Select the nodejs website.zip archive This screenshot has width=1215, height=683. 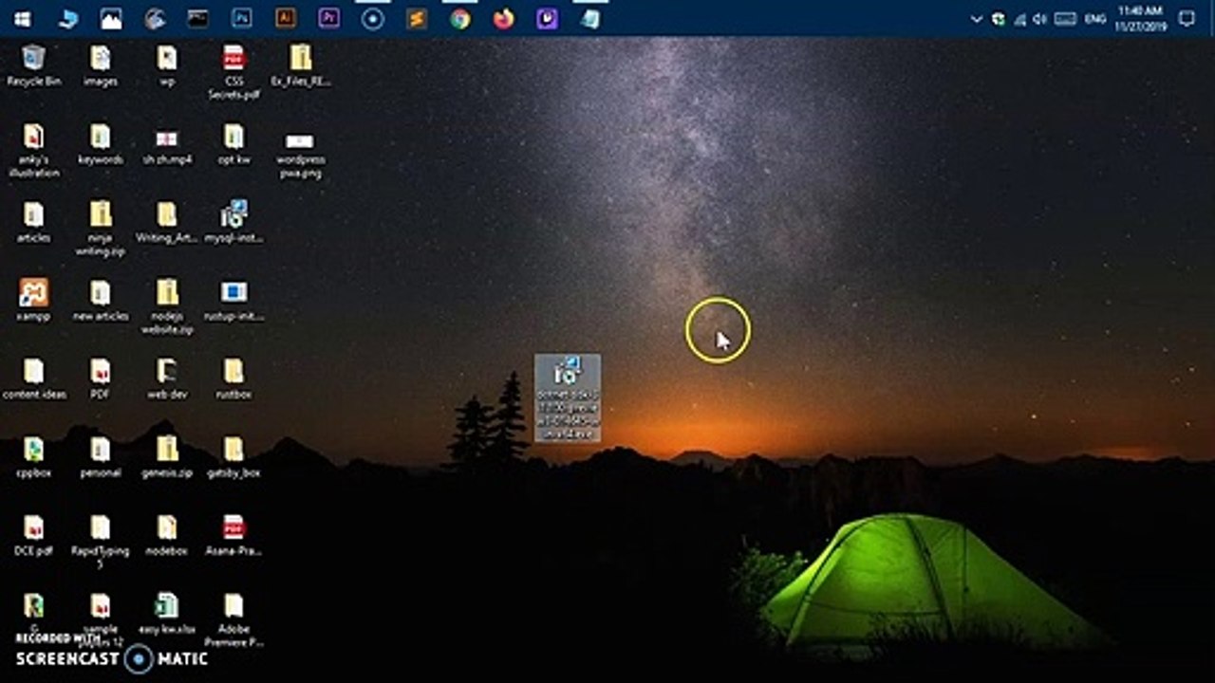tap(167, 306)
